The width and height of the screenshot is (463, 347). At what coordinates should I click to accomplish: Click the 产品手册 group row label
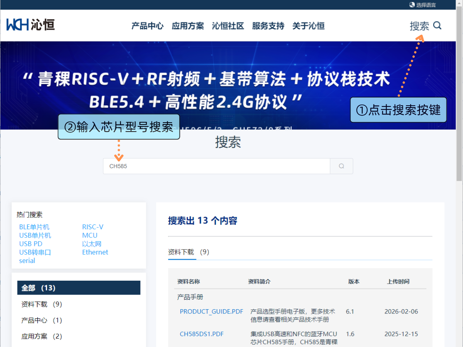point(190,297)
